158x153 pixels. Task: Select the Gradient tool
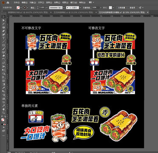(x=3, y=84)
